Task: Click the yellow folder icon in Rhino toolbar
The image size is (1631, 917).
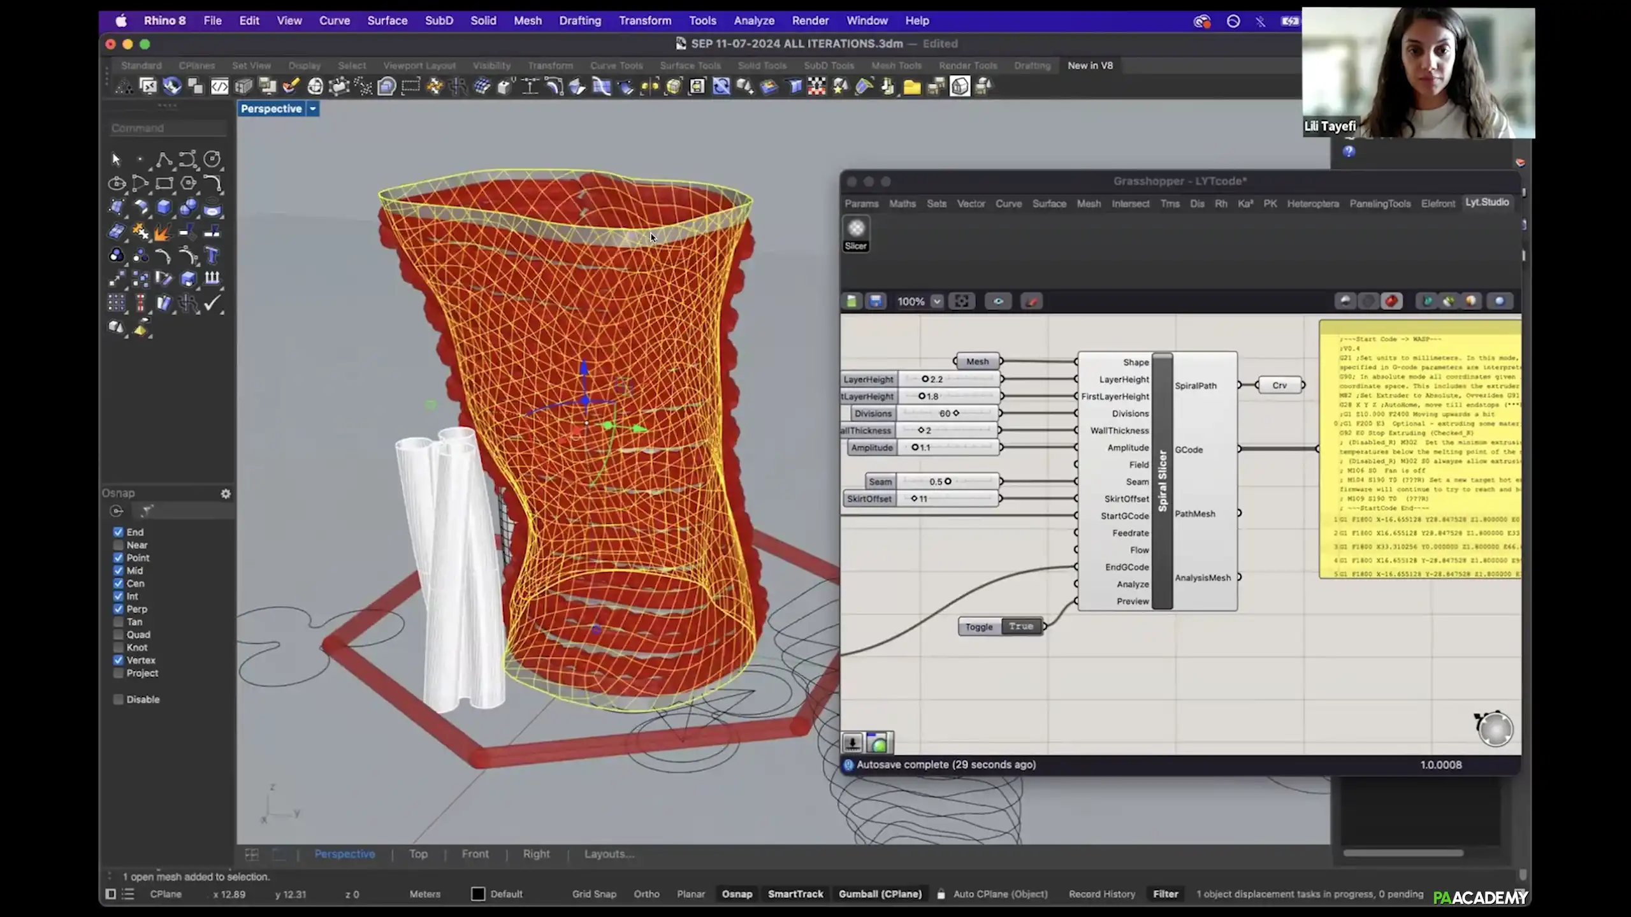Action: 912,87
